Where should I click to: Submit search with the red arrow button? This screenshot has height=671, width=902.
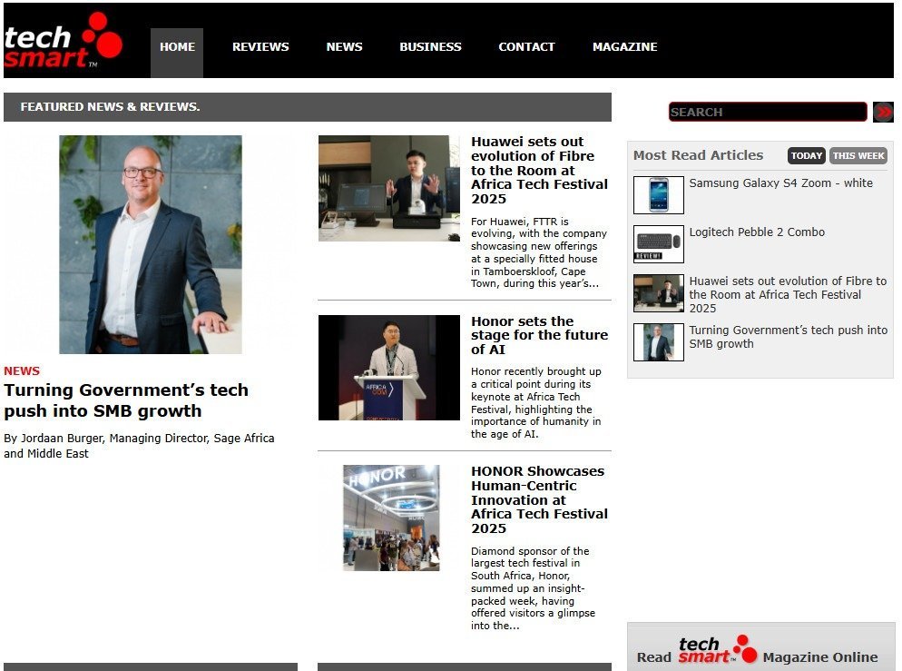pos(883,112)
